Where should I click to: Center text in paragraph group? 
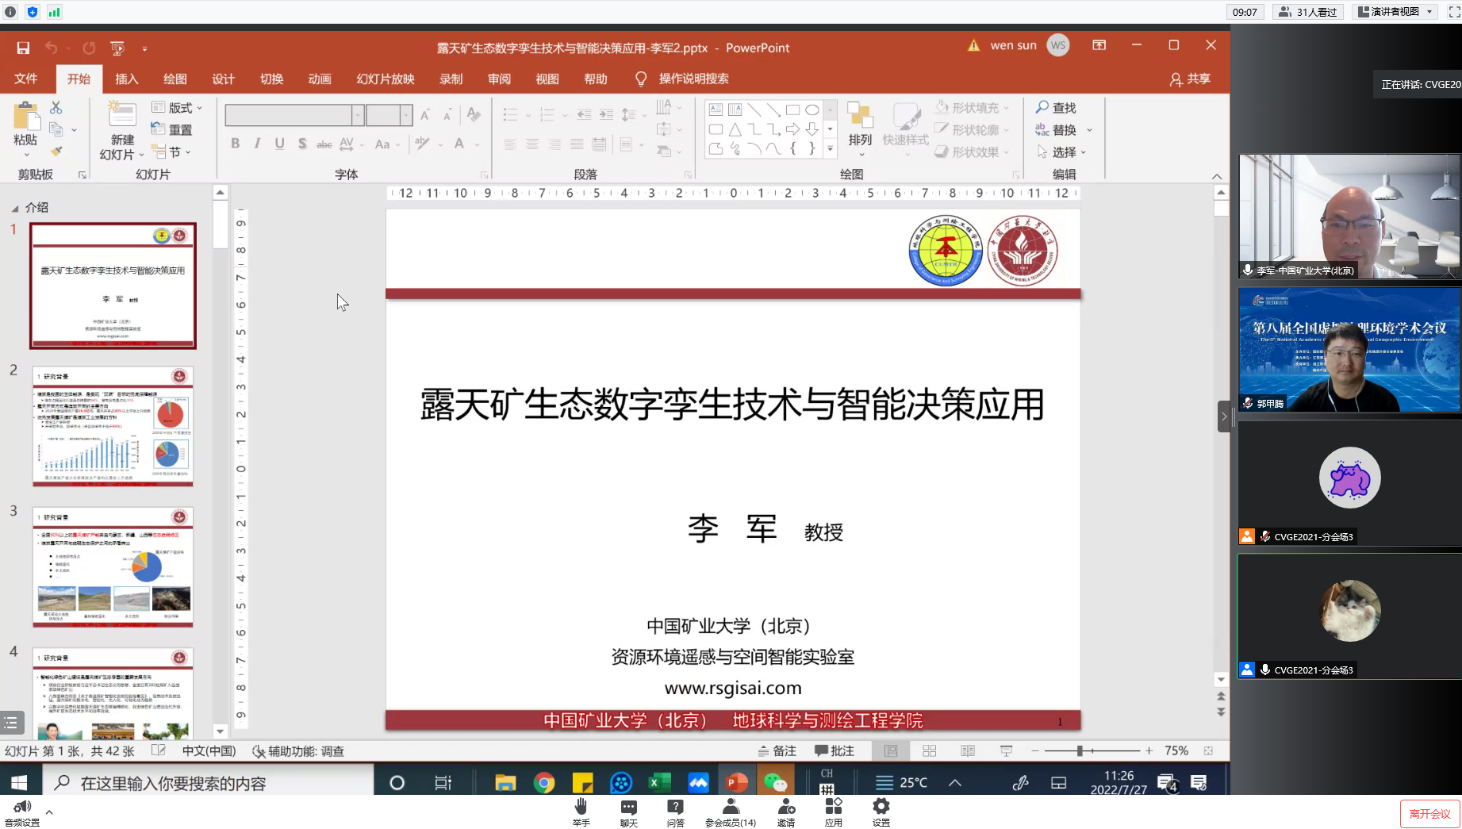coord(532,144)
